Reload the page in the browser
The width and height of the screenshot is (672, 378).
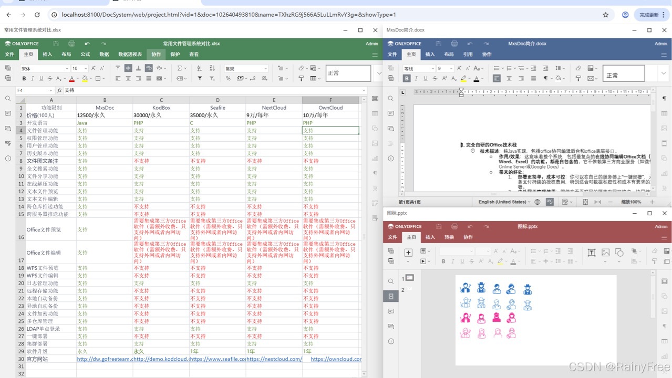tap(37, 15)
